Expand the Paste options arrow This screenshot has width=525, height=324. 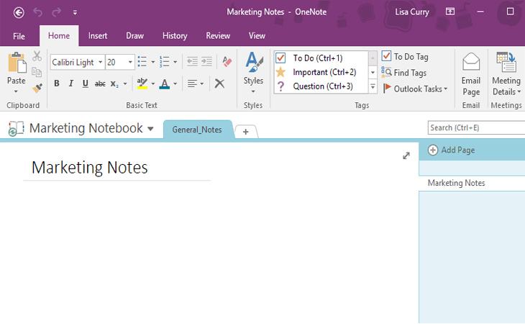(16, 91)
